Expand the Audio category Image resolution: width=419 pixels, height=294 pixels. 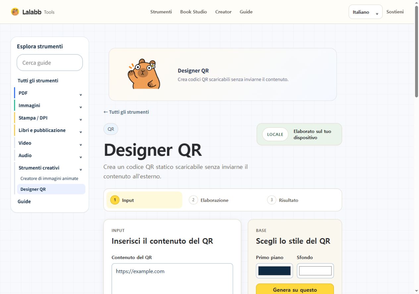(50, 155)
